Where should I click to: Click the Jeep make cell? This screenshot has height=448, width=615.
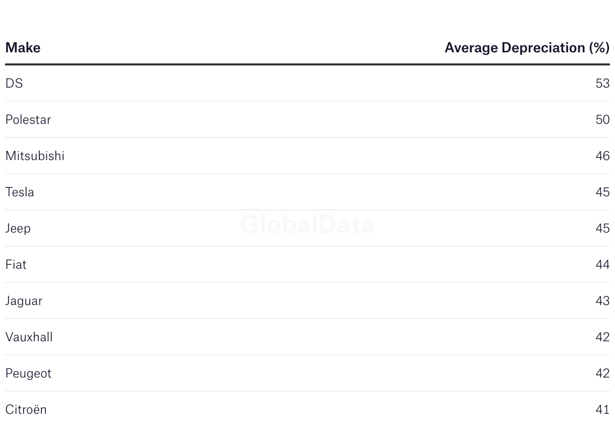click(x=18, y=228)
